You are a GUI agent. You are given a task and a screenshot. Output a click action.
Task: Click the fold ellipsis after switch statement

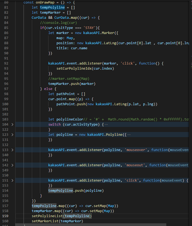[x=106, y=125]
